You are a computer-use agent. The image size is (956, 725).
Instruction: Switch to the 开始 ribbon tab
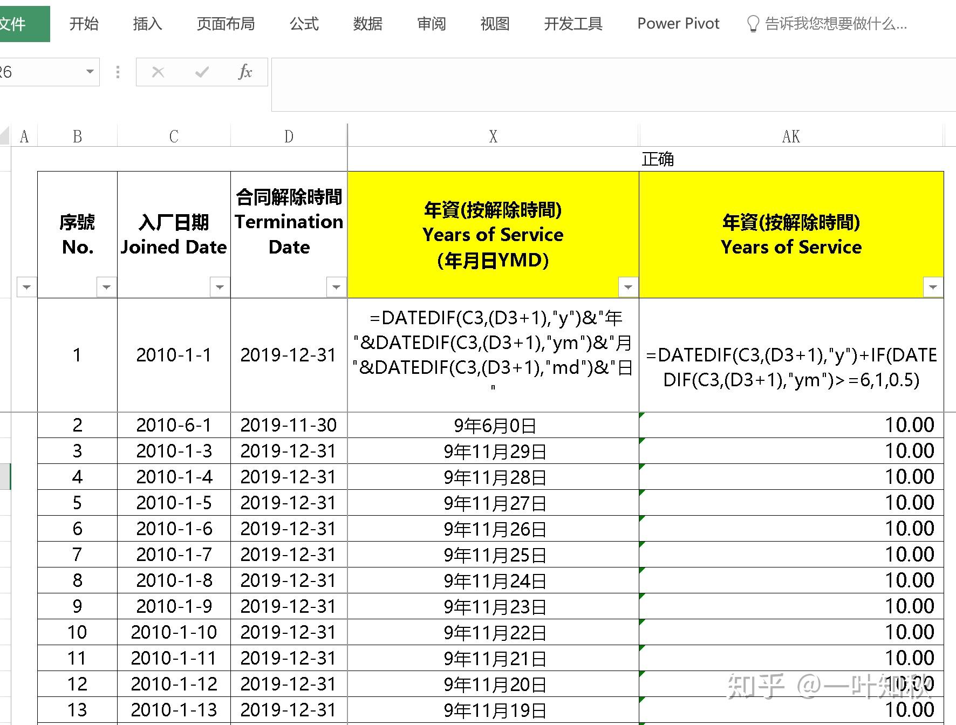click(x=84, y=24)
